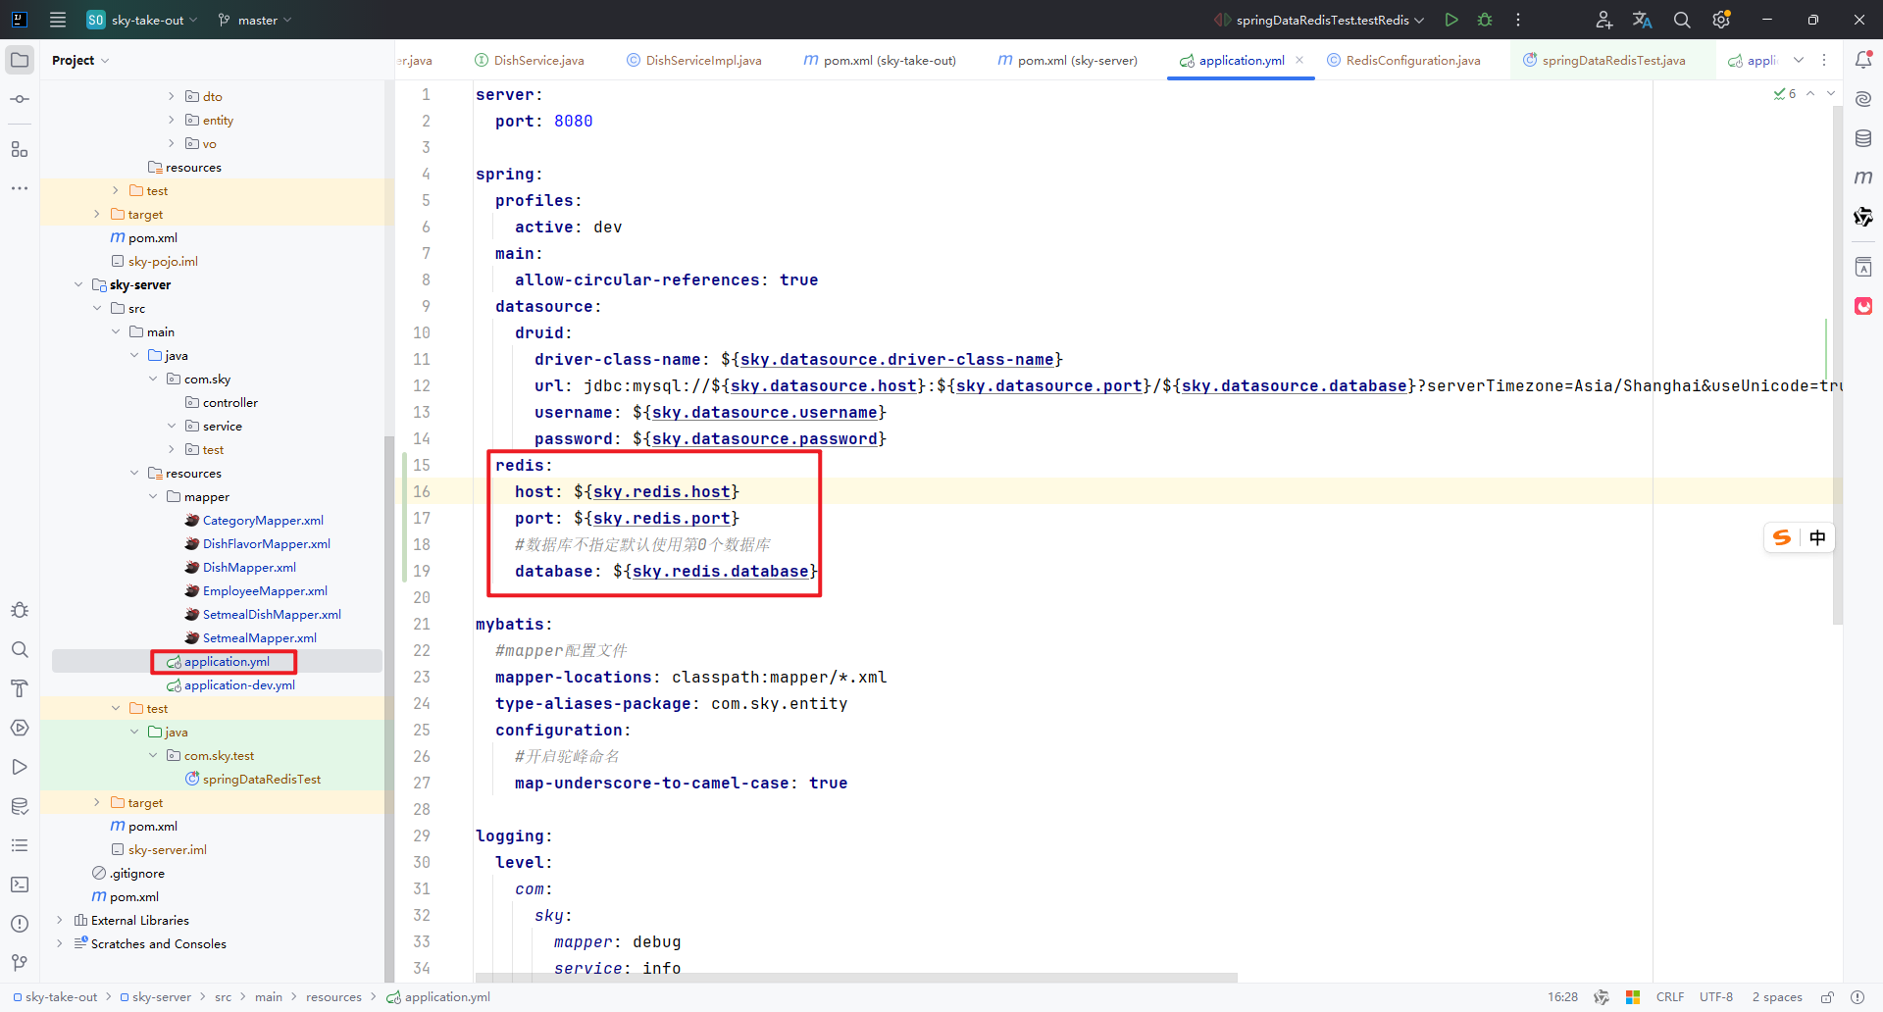Open the Terminal tool window
Viewport: 1883px width, 1012px height.
[x=19, y=884]
